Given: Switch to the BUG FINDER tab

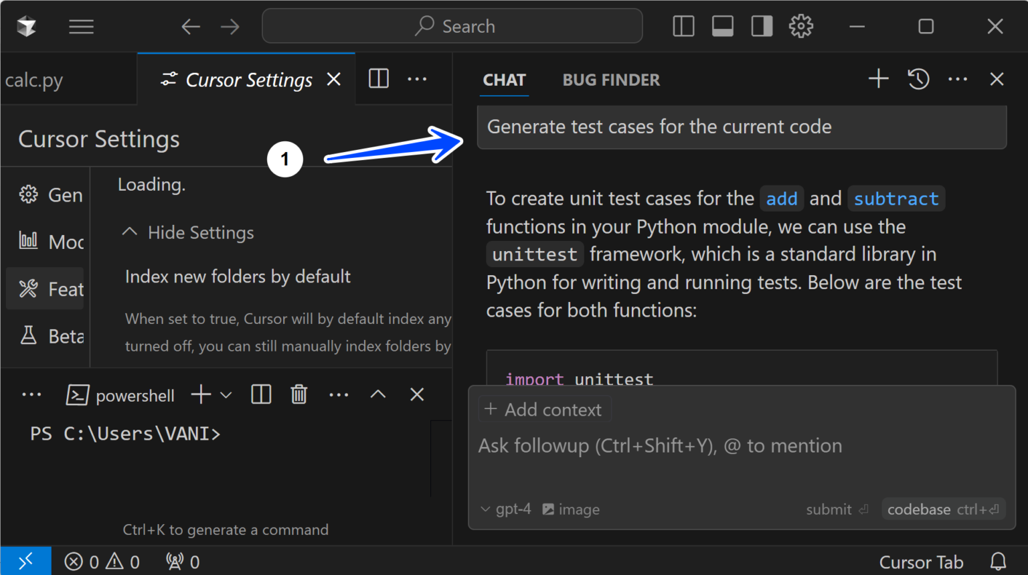Looking at the screenshot, I should click(x=610, y=80).
